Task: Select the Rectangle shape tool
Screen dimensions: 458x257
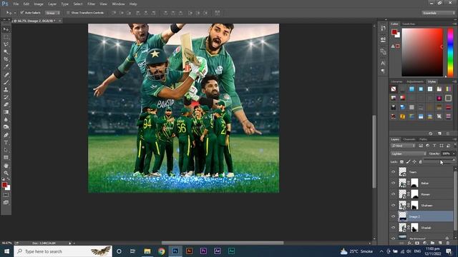Action: tap(6, 158)
